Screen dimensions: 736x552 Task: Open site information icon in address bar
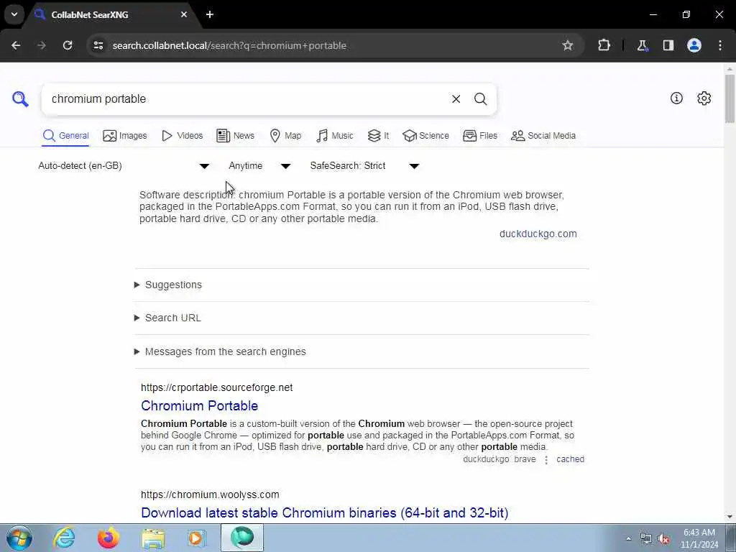tap(98, 45)
